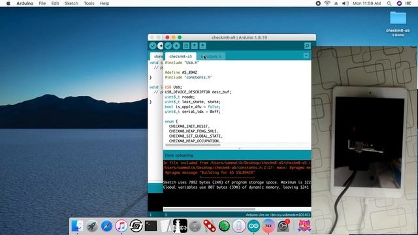Image resolution: width=418 pixels, height=235 pixels.
Task: Open Finder from the Dock
Action: (x=77, y=226)
